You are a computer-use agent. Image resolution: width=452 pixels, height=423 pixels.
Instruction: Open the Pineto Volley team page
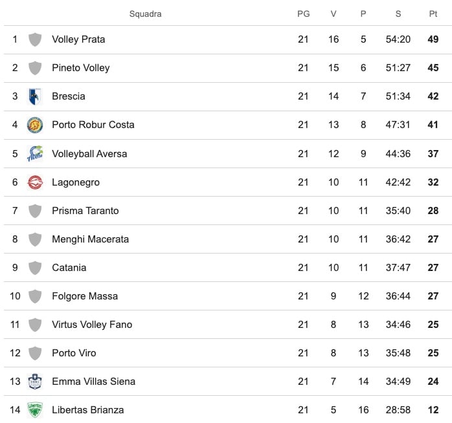click(x=81, y=68)
